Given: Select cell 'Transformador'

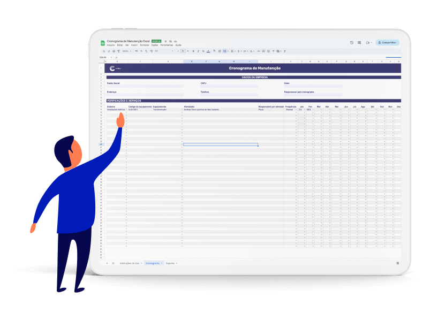Looking at the screenshot, I should click(167, 110).
